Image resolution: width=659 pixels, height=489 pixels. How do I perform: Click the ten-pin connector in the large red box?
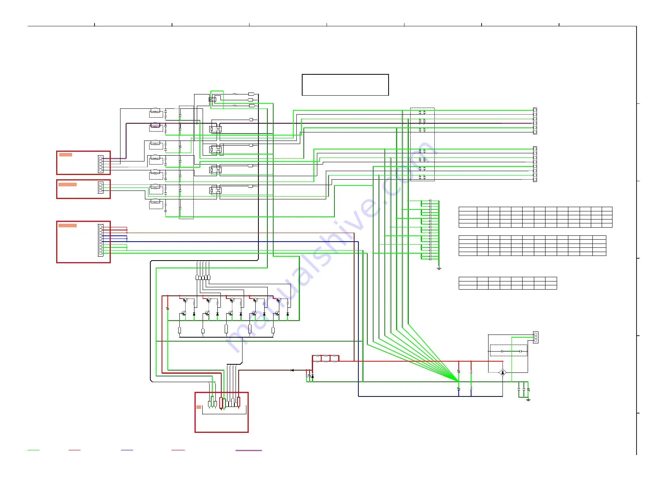(x=101, y=240)
